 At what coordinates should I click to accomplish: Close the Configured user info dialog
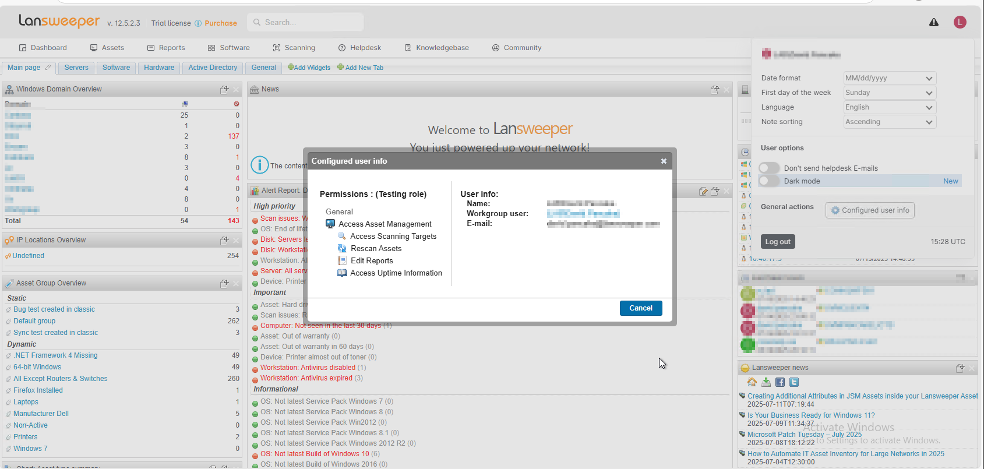[x=664, y=161]
